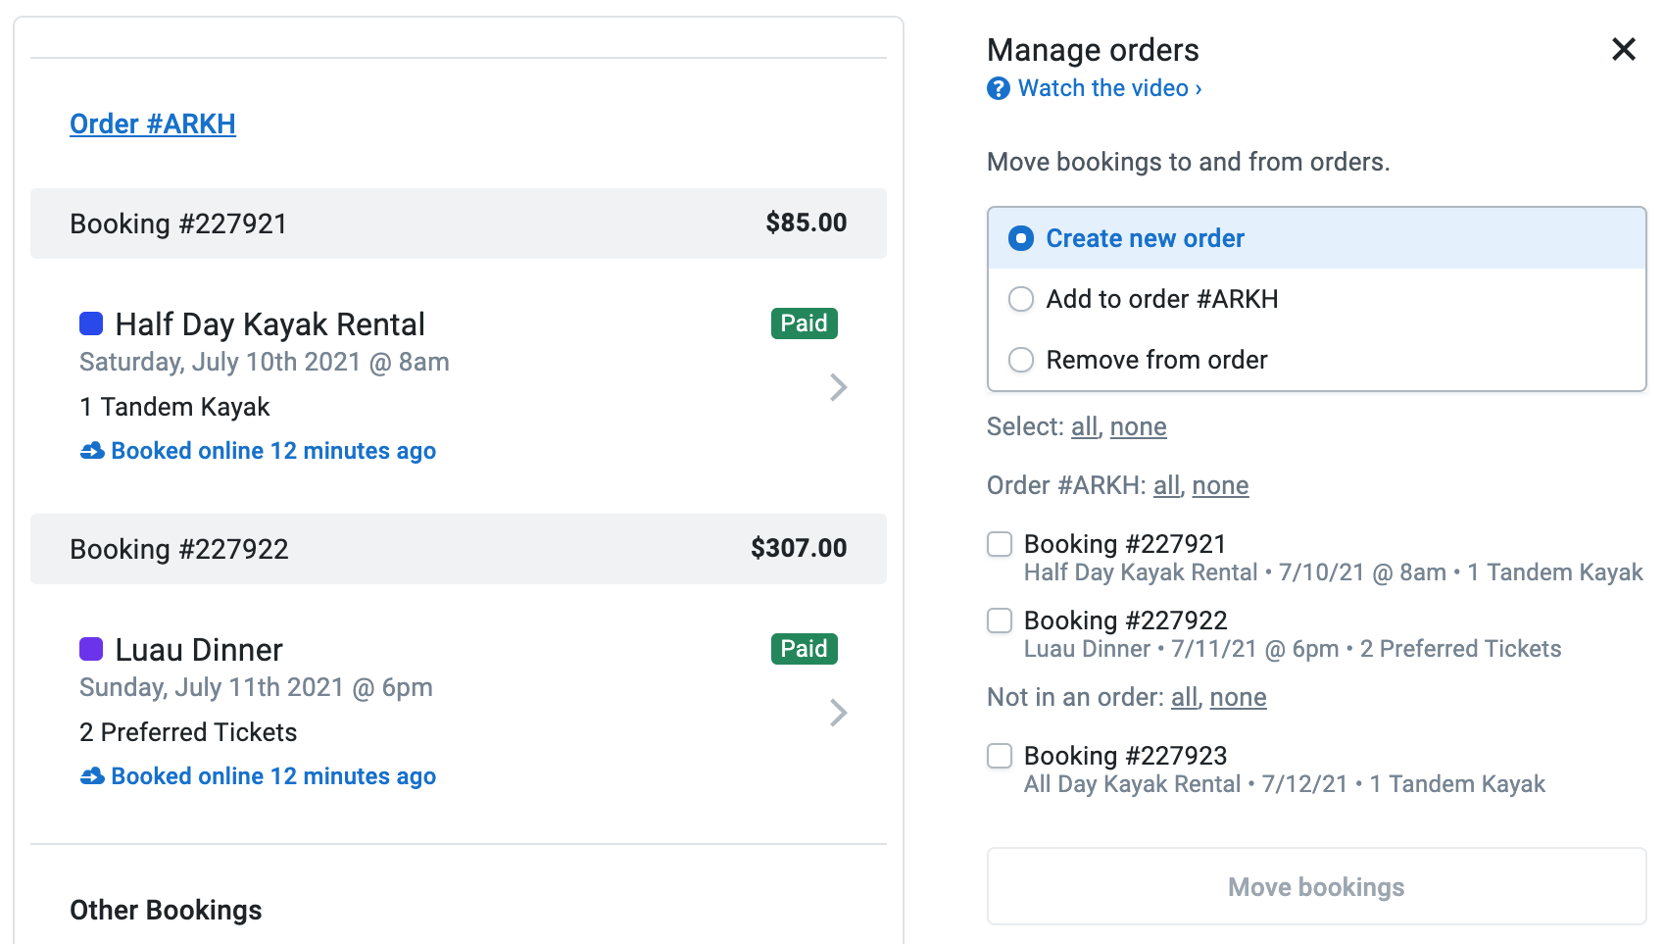Open the Watch the video link
The width and height of the screenshot is (1664, 944).
click(1109, 88)
